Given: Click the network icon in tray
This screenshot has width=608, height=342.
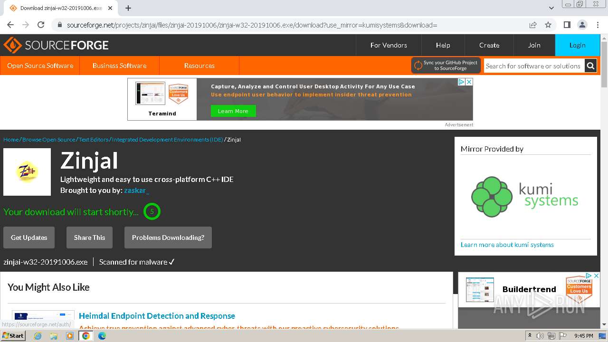Looking at the screenshot, I should click(551, 336).
